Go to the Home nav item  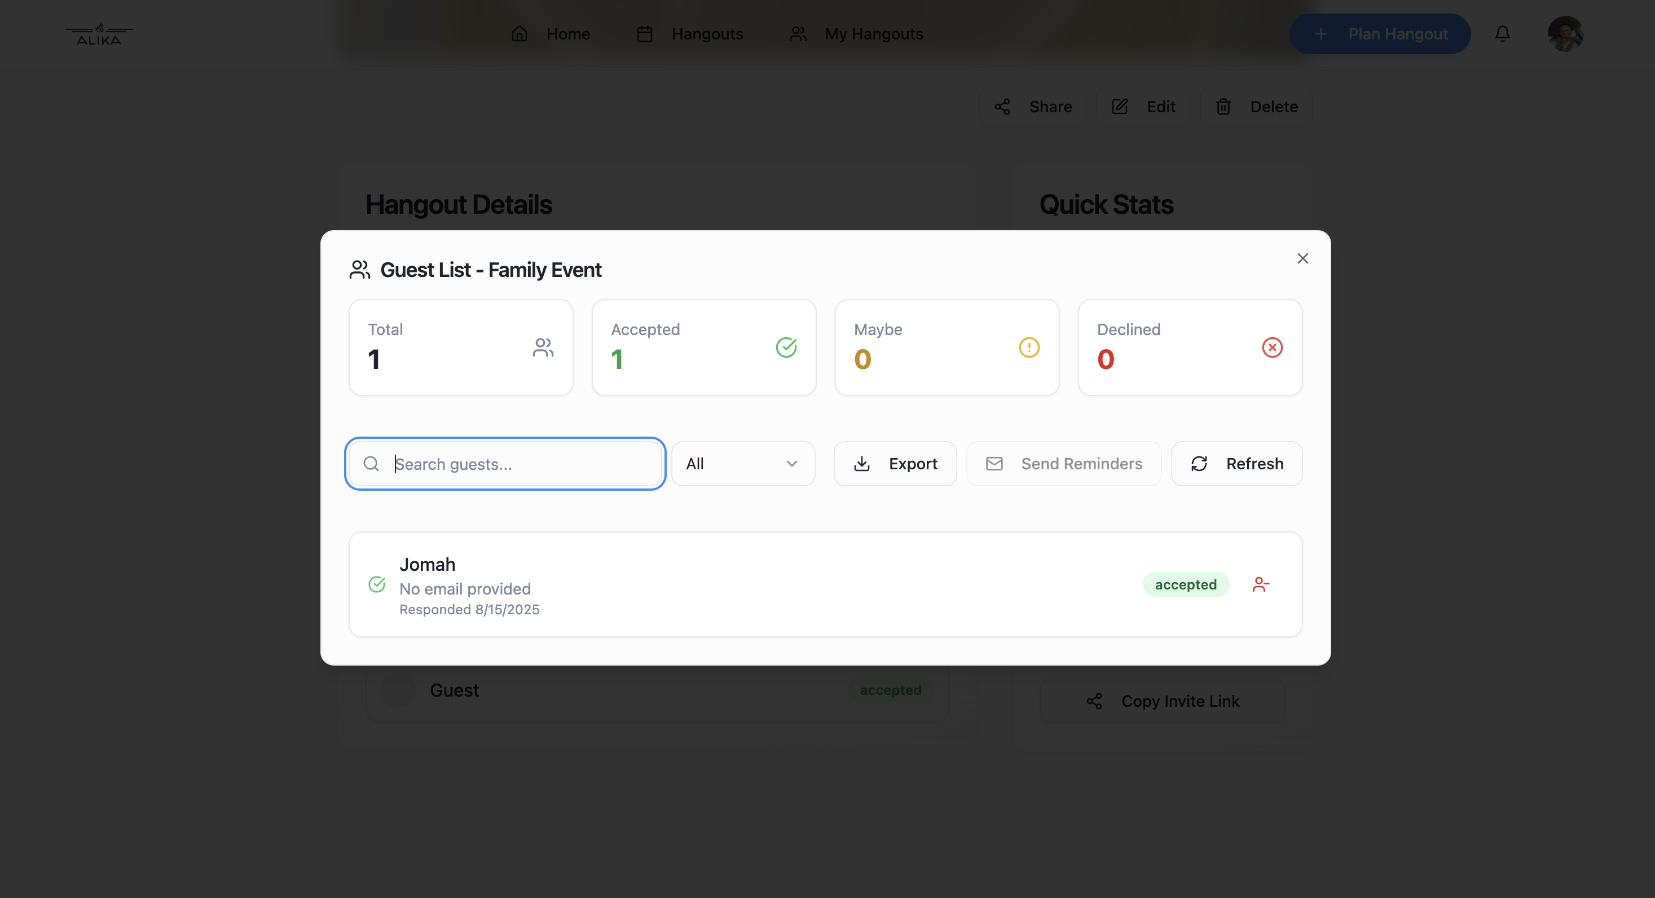(x=551, y=34)
